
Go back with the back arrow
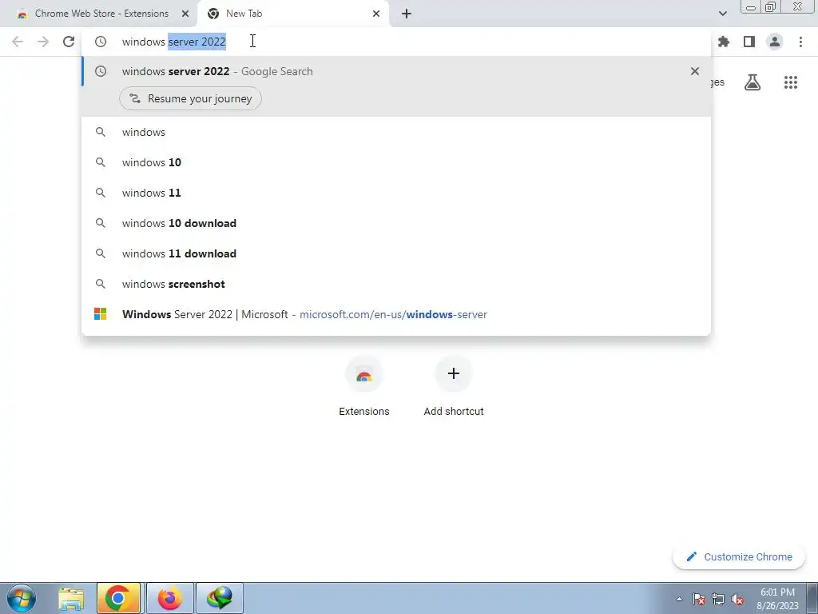pos(18,42)
